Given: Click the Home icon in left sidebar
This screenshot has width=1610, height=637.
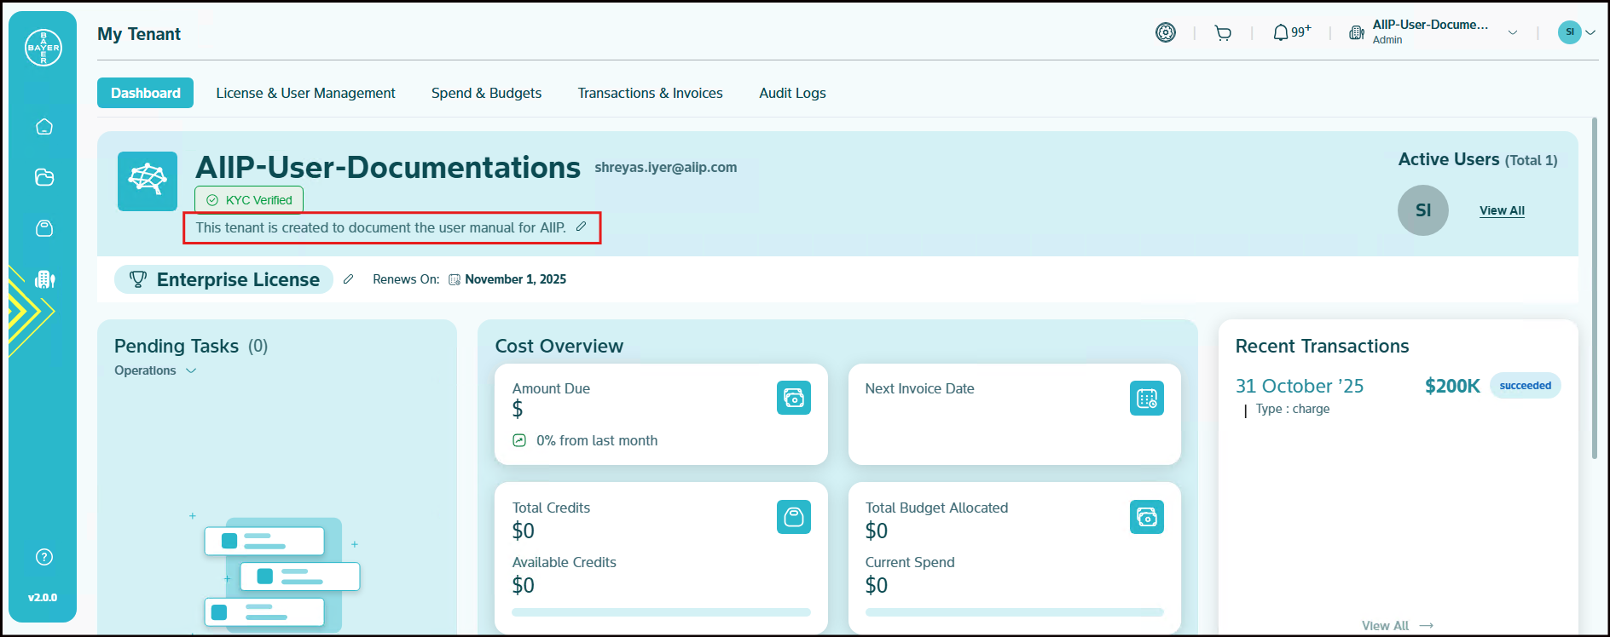Looking at the screenshot, I should tap(44, 127).
